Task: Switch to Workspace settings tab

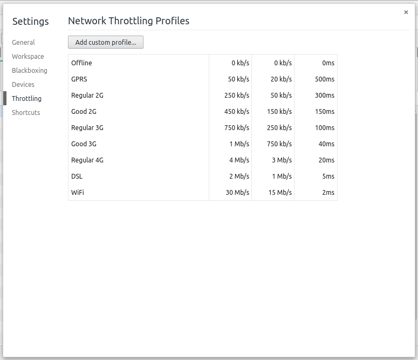Action: (28, 56)
